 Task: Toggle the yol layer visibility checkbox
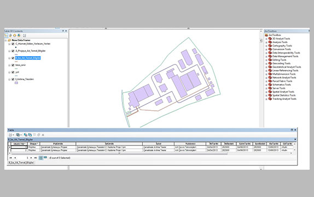(x=13, y=72)
